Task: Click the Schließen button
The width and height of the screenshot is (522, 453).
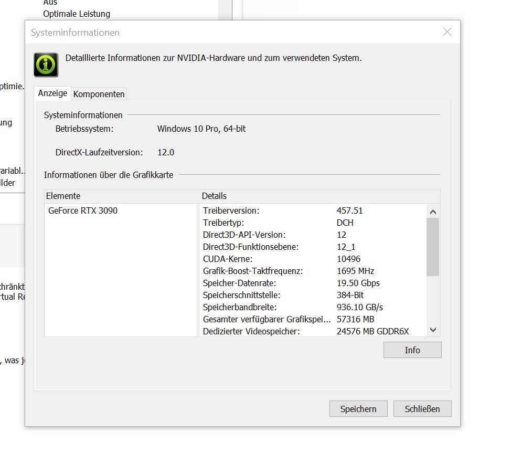Action: click(x=422, y=409)
